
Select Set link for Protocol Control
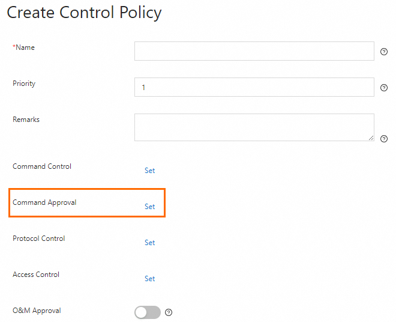coord(149,243)
